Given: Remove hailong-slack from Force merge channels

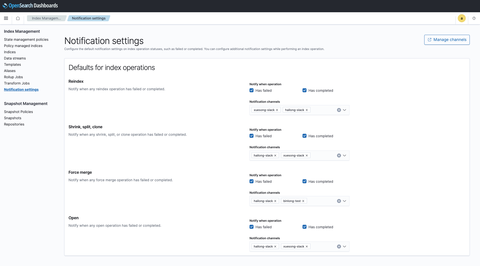Looking at the screenshot, I should (275, 201).
